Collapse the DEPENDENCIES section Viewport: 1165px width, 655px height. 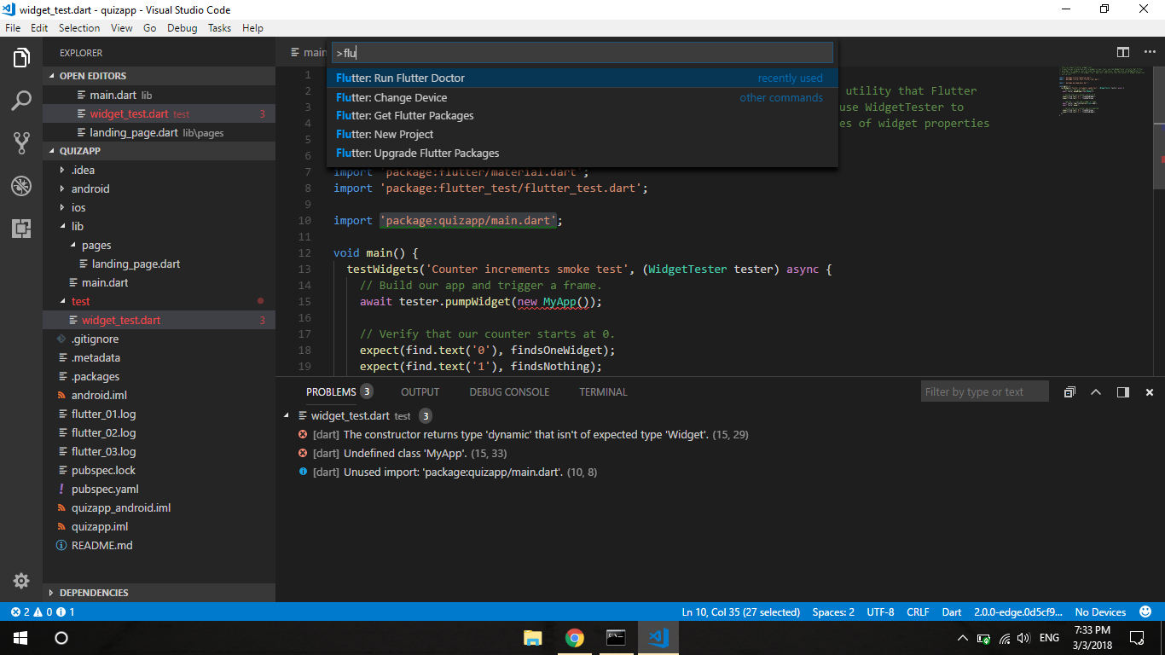(x=94, y=592)
